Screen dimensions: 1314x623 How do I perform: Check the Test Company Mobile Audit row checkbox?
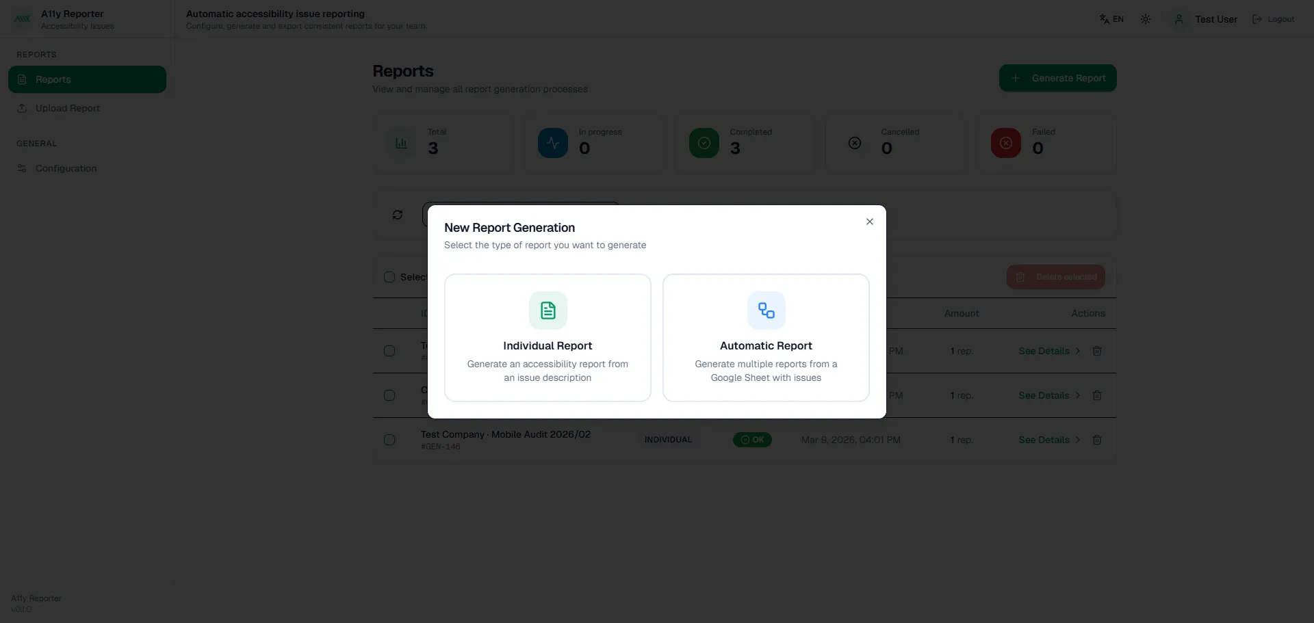point(389,440)
